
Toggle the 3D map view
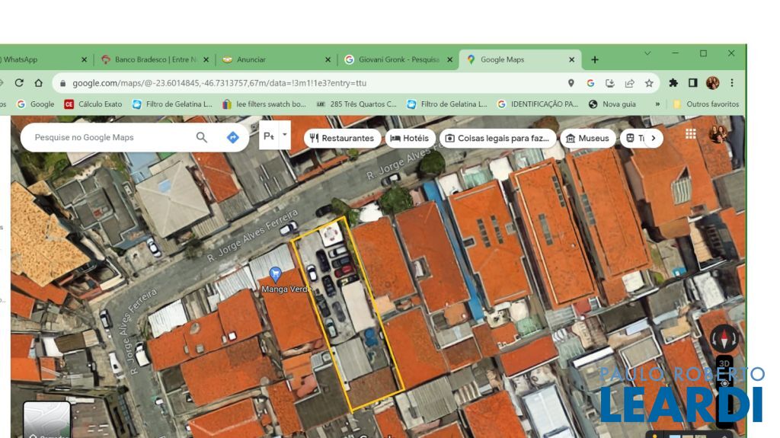pos(724,364)
